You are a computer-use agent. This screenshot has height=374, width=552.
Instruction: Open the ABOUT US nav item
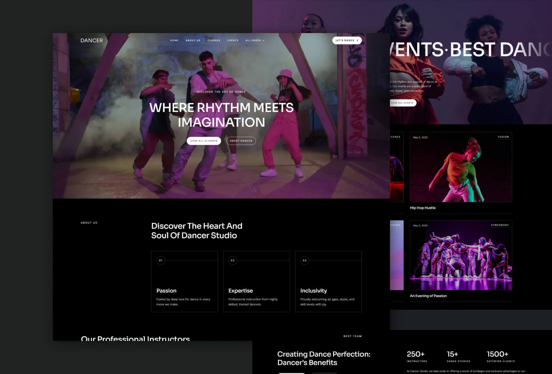coord(193,40)
